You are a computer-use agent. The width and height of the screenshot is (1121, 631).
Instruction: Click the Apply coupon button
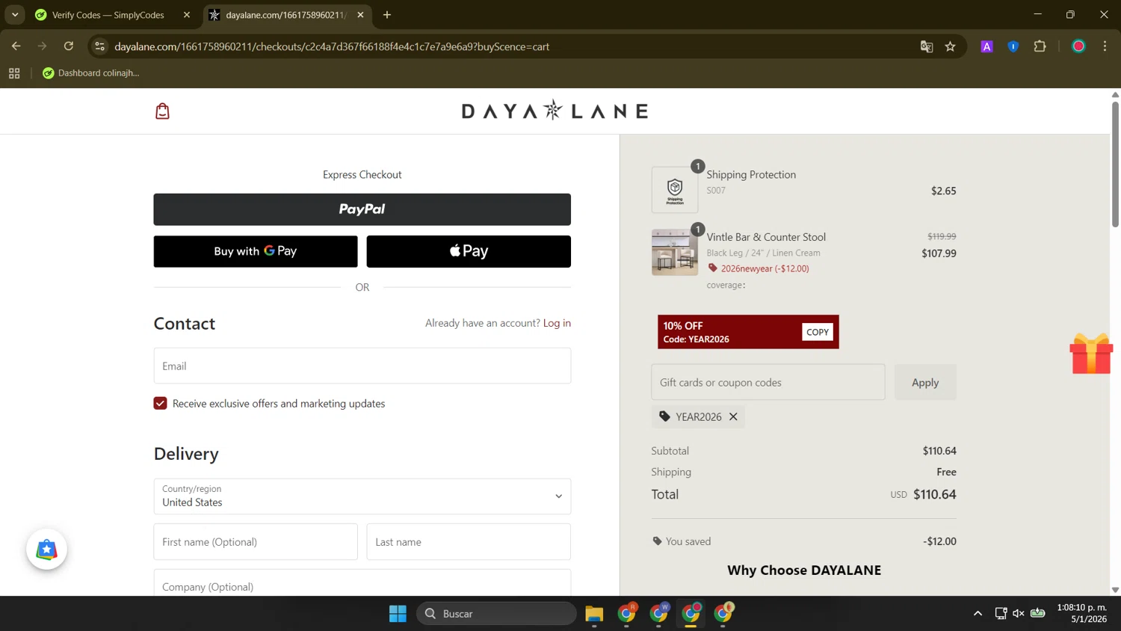[x=925, y=382]
